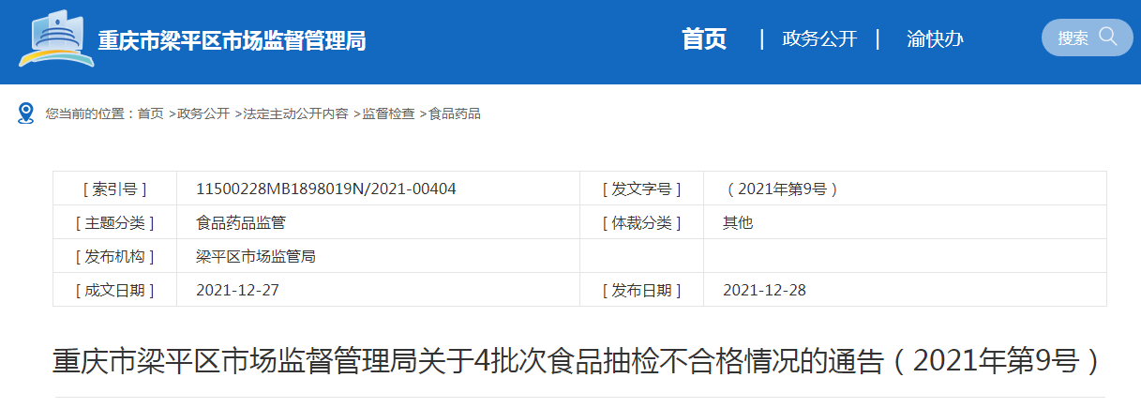Click the date 2021-12-27
This screenshot has width=1141, height=408.
tap(237, 290)
